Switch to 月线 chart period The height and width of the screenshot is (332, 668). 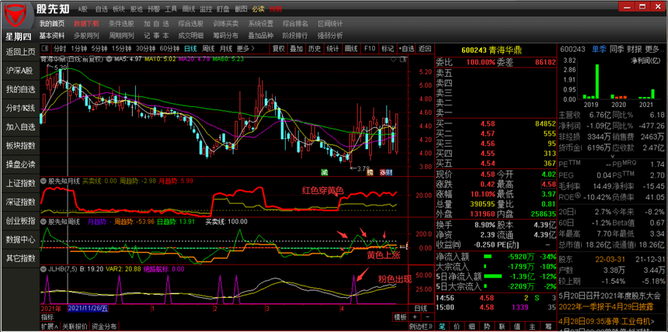click(226, 49)
